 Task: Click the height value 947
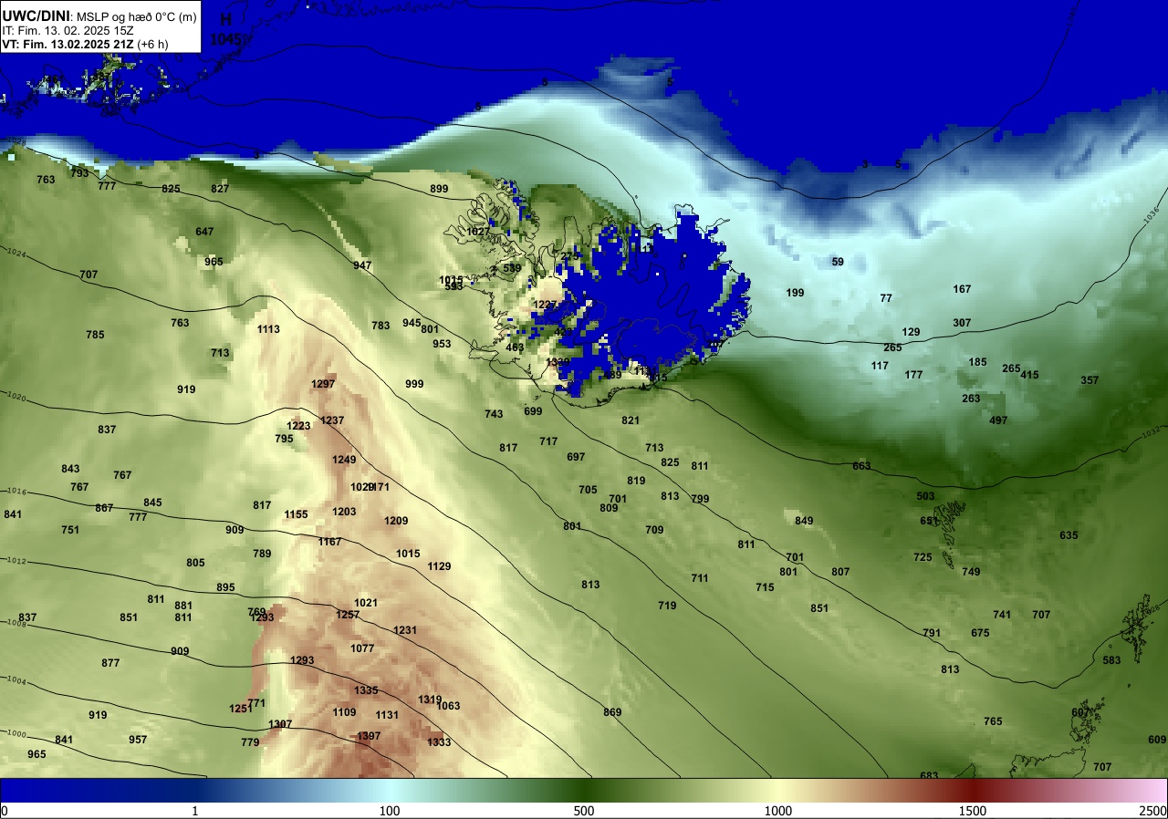coord(362,265)
